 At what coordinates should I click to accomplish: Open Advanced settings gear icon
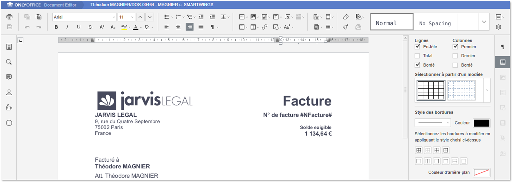499,27
